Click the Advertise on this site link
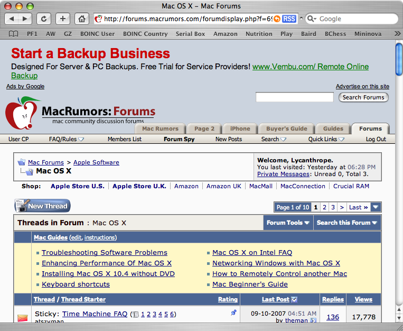Screen dimensions: 403x331 click(362, 86)
